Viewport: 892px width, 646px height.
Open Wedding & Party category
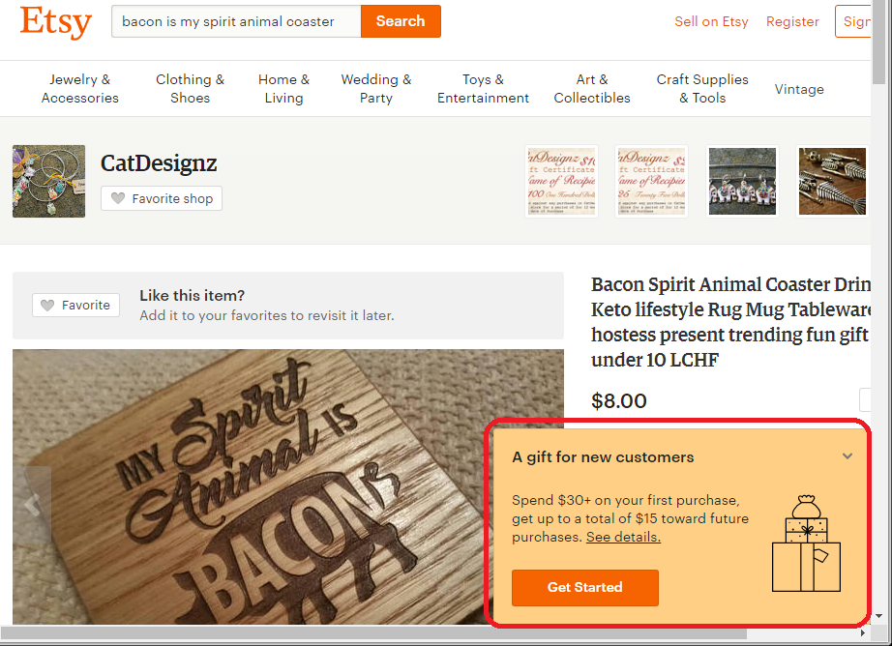click(x=376, y=89)
